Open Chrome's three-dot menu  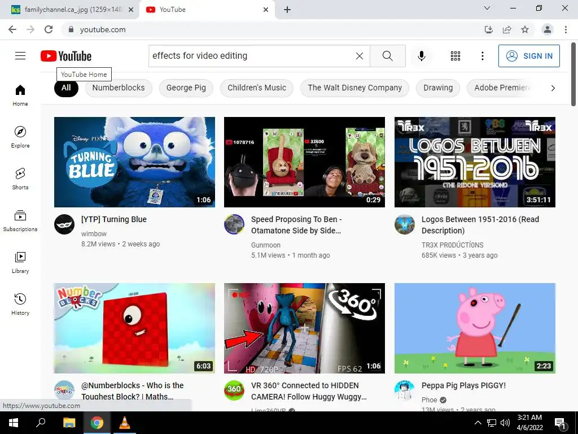[566, 29]
